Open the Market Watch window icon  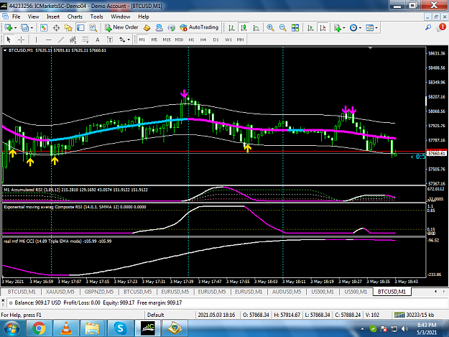coord(44,28)
